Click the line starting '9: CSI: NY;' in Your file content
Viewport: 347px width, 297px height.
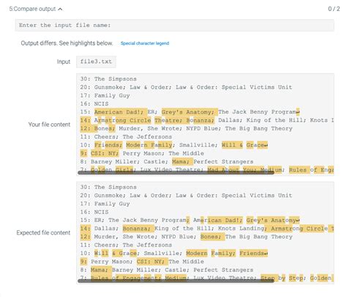point(142,153)
